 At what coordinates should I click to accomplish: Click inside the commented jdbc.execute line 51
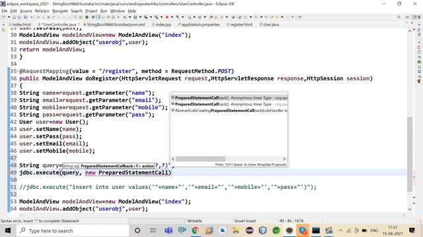tap(168, 187)
